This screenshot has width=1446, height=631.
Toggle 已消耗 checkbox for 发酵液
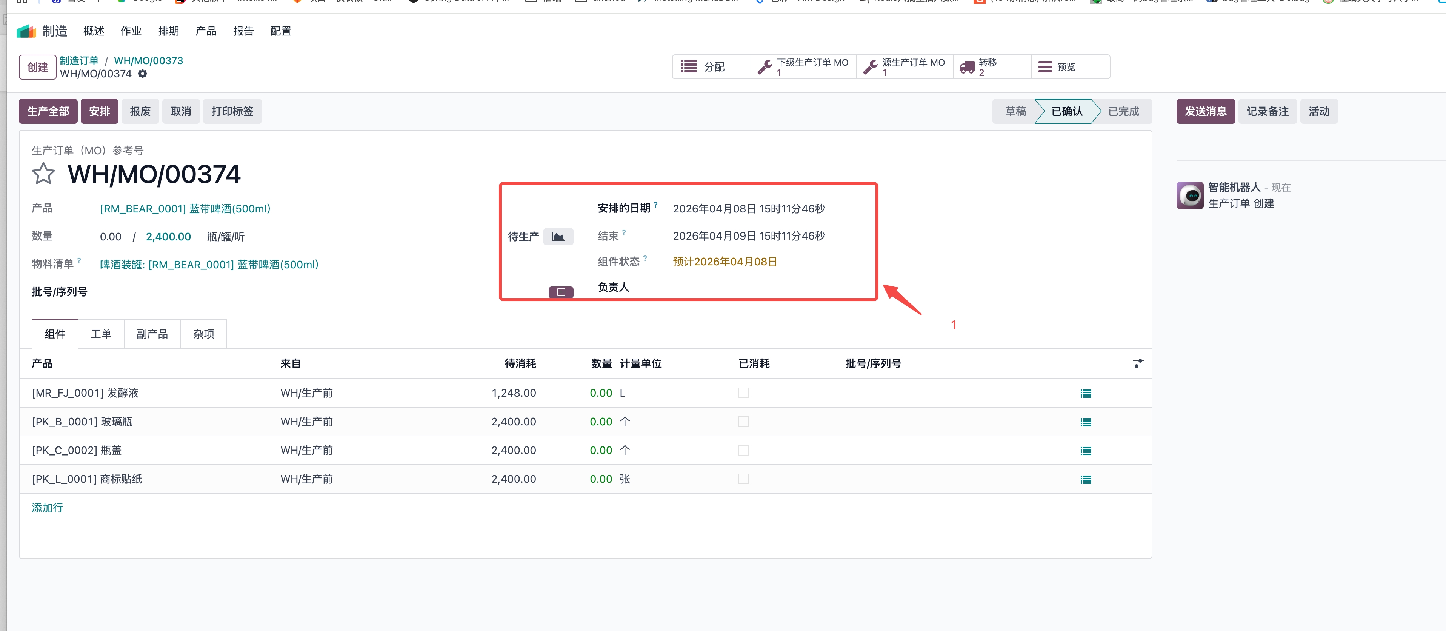(743, 393)
